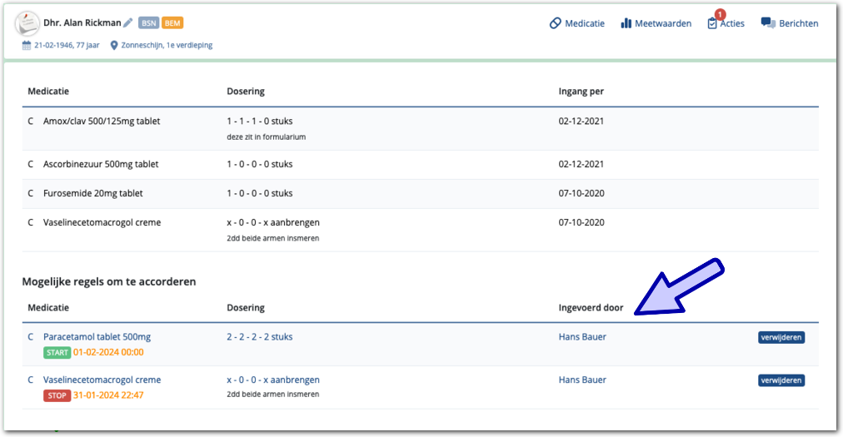
Task: Open the Medicatie menu item
Action: (585, 23)
